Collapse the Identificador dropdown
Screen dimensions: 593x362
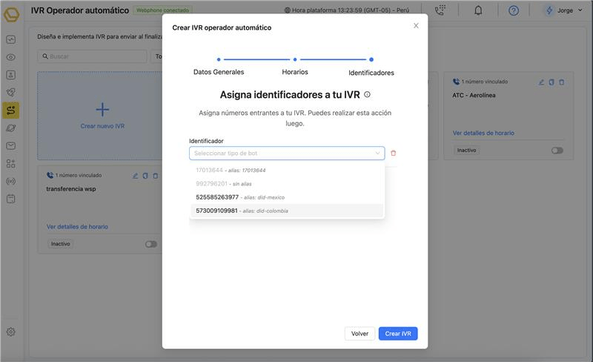coord(377,154)
